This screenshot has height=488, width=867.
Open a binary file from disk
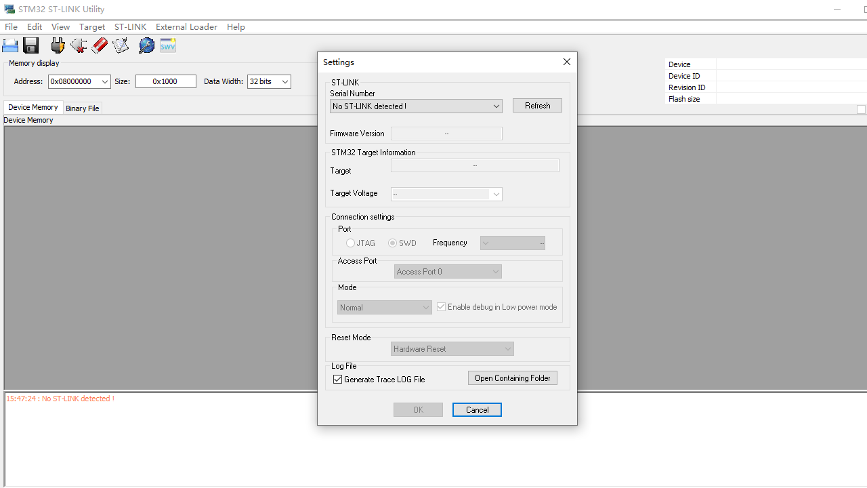pyautogui.click(x=10, y=45)
